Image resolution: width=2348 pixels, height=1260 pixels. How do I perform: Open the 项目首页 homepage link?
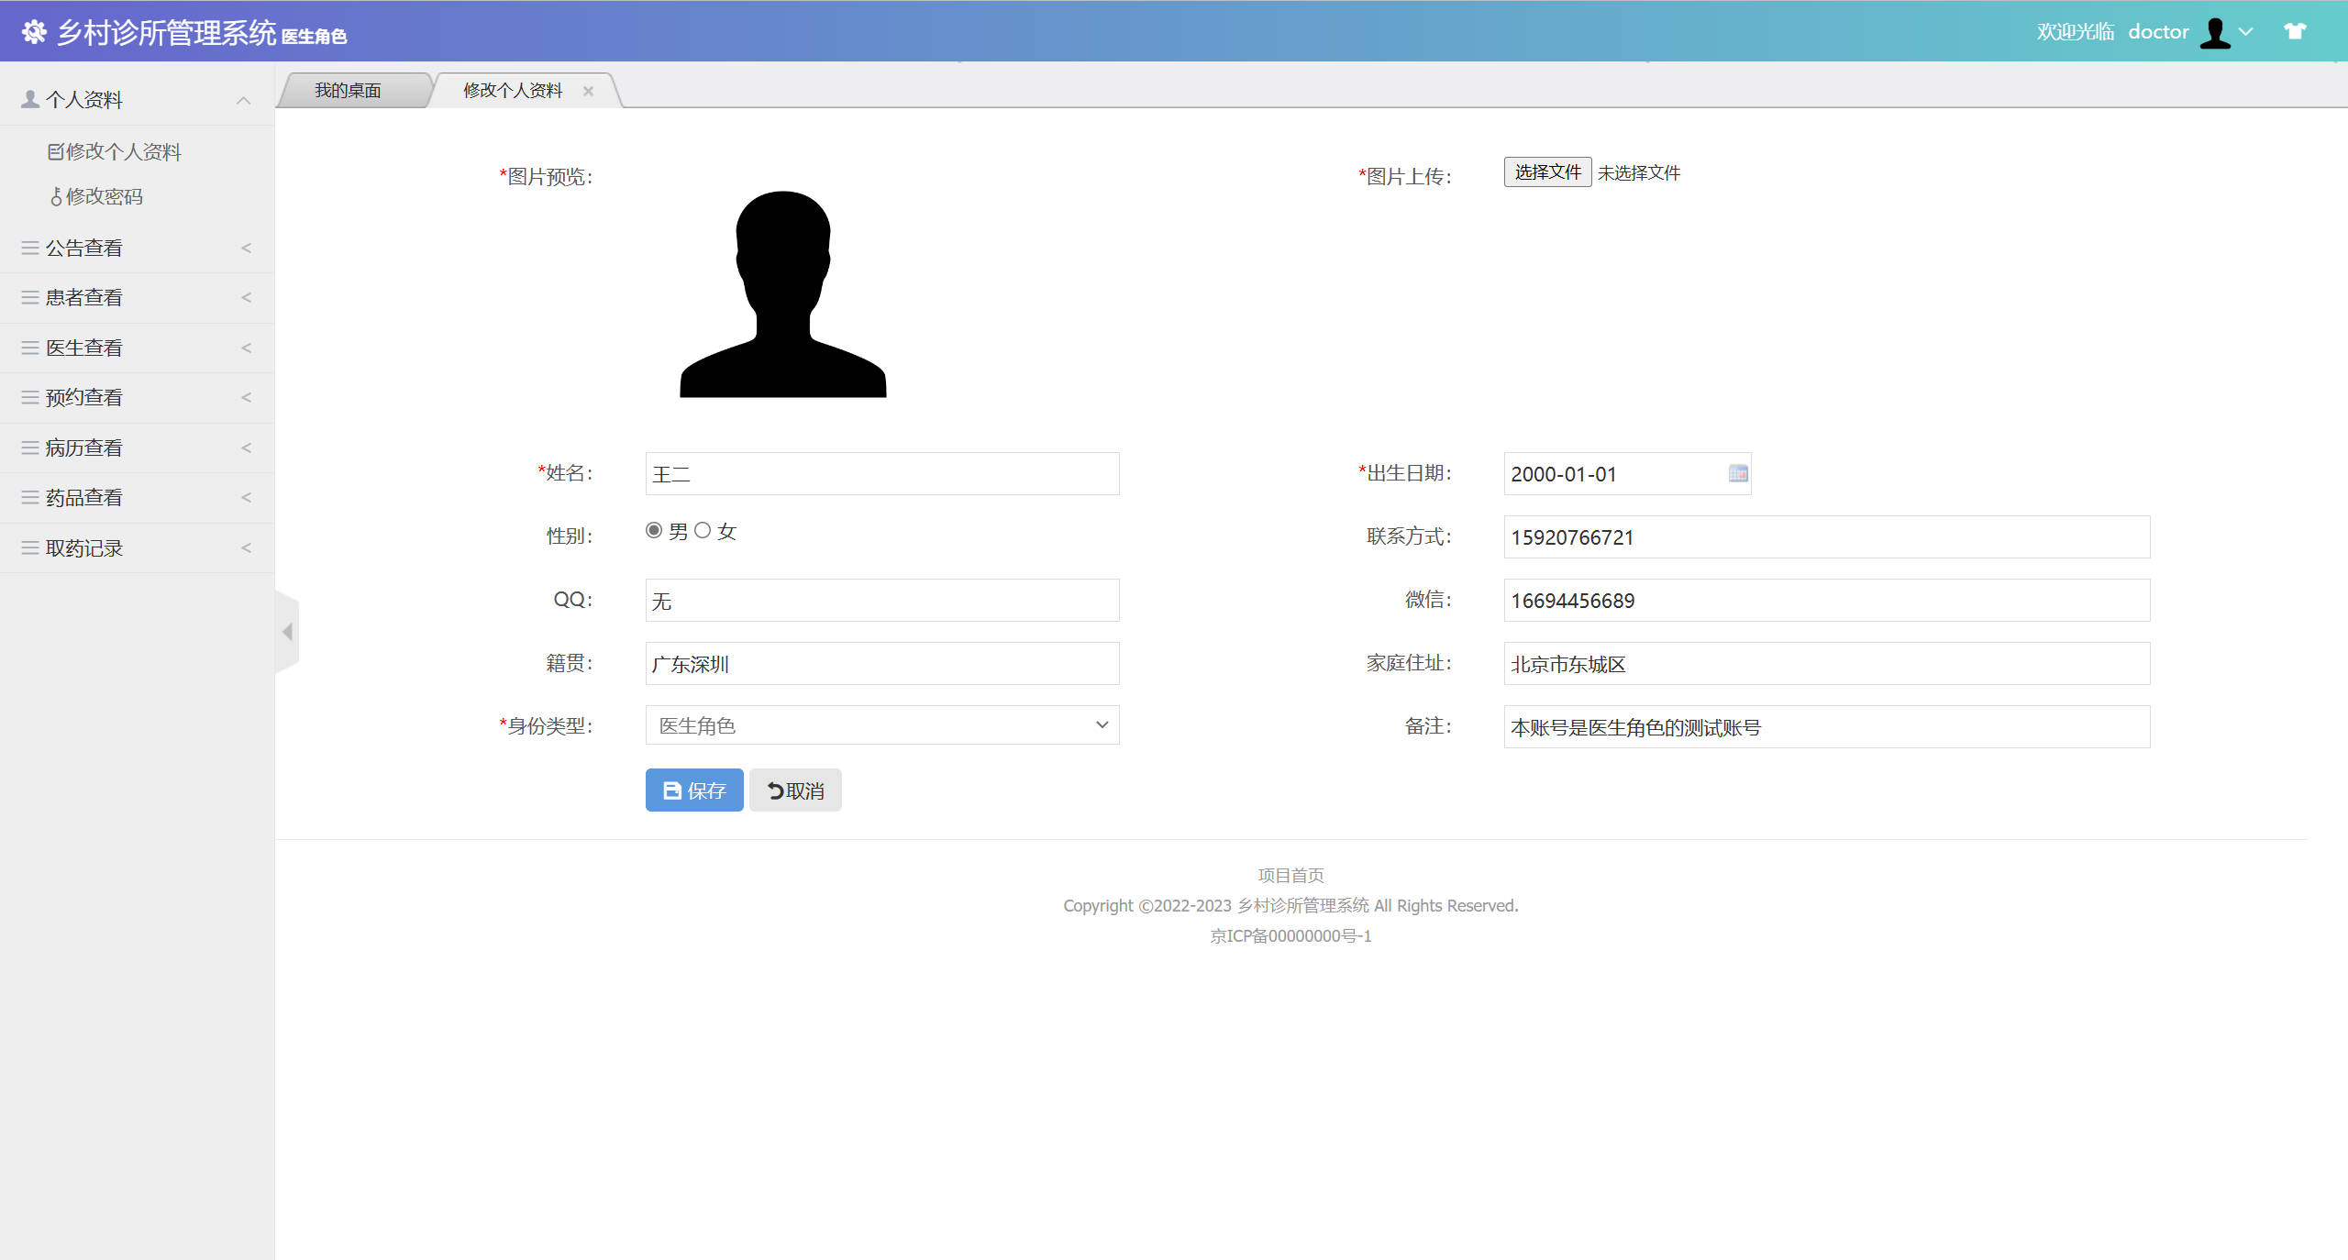pos(1290,874)
